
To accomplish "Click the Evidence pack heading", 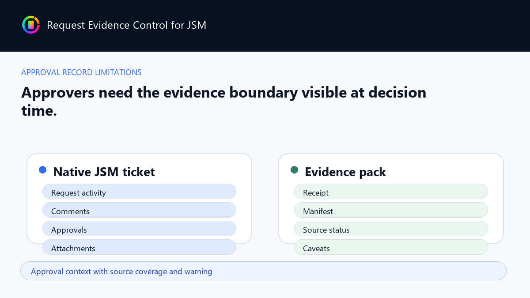I will [x=345, y=172].
